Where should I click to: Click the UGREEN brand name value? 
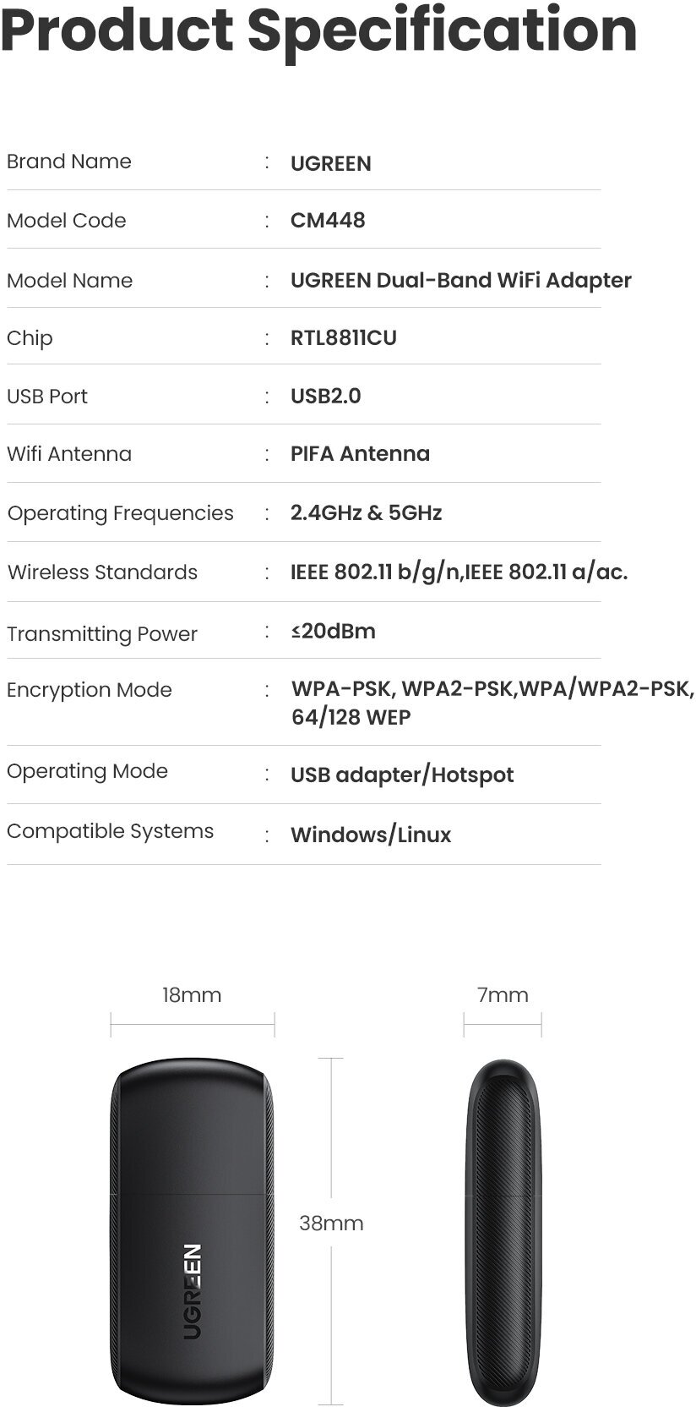click(330, 163)
